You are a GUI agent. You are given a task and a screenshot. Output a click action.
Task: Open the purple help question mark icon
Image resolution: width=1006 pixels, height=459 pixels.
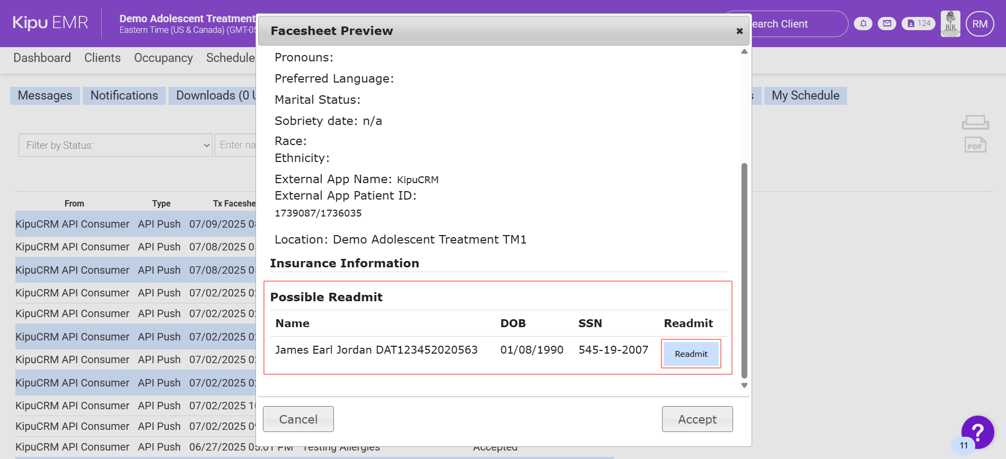point(977,432)
